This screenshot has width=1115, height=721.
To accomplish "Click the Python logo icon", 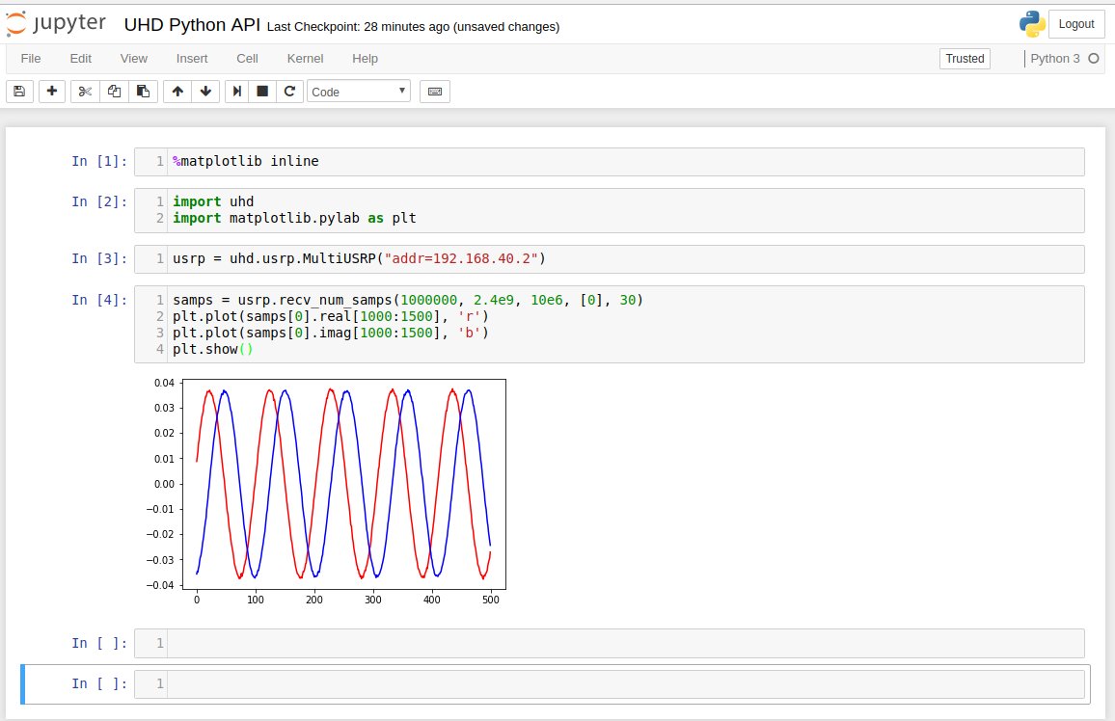I will pos(1032,24).
